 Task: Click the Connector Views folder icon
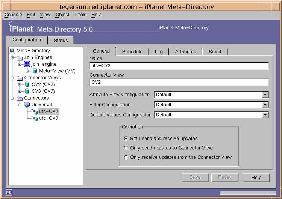pos(20,78)
